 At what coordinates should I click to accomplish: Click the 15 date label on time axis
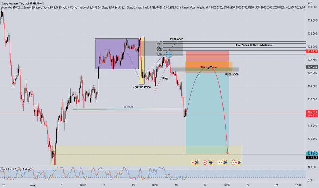(x=176, y=185)
